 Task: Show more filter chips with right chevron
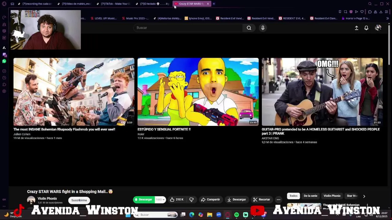click(x=364, y=196)
